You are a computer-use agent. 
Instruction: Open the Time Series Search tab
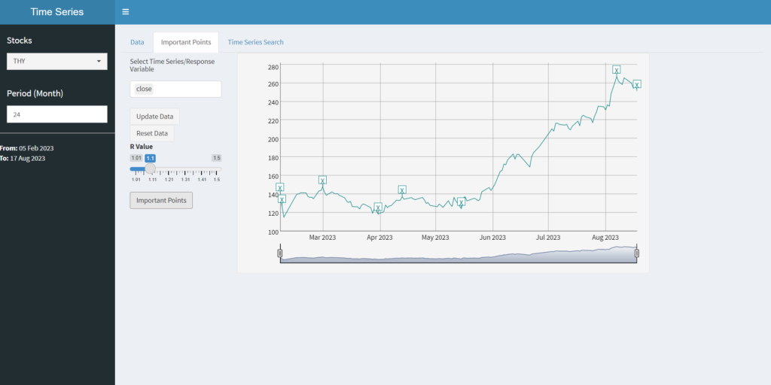click(x=256, y=42)
